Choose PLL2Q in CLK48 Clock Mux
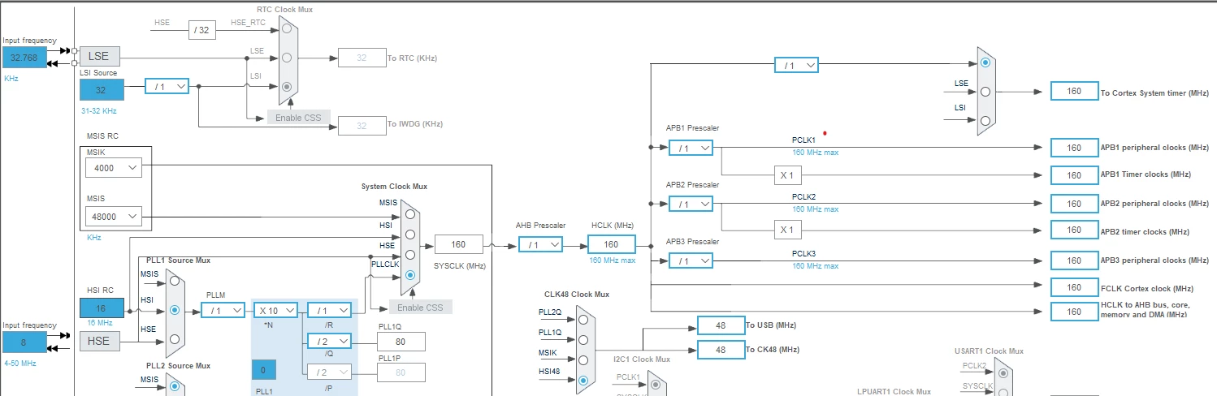 [583, 320]
